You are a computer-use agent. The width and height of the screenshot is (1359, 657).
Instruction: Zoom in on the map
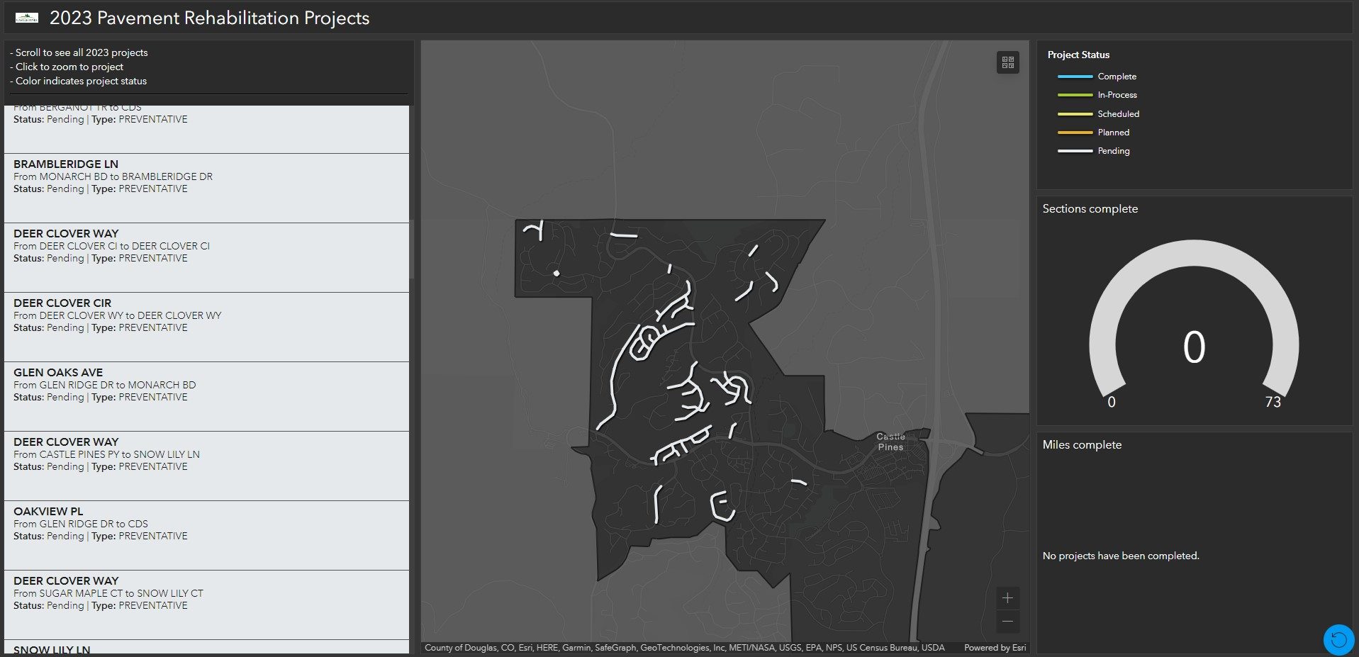pyautogui.click(x=1007, y=598)
